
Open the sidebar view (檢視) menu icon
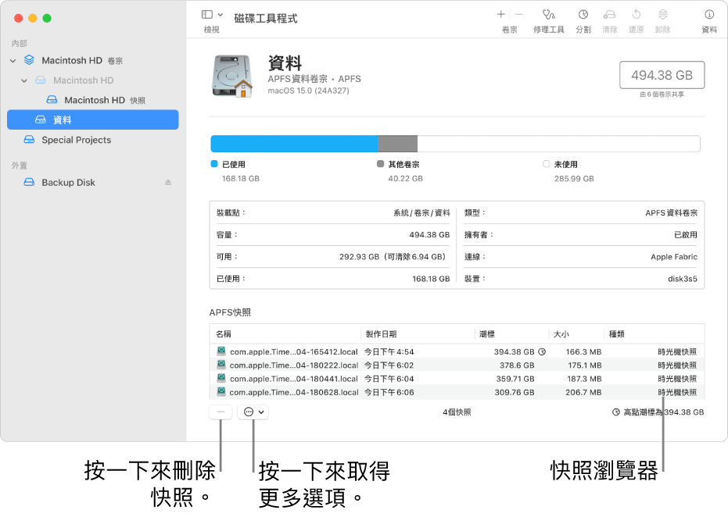pyautogui.click(x=207, y=15)
